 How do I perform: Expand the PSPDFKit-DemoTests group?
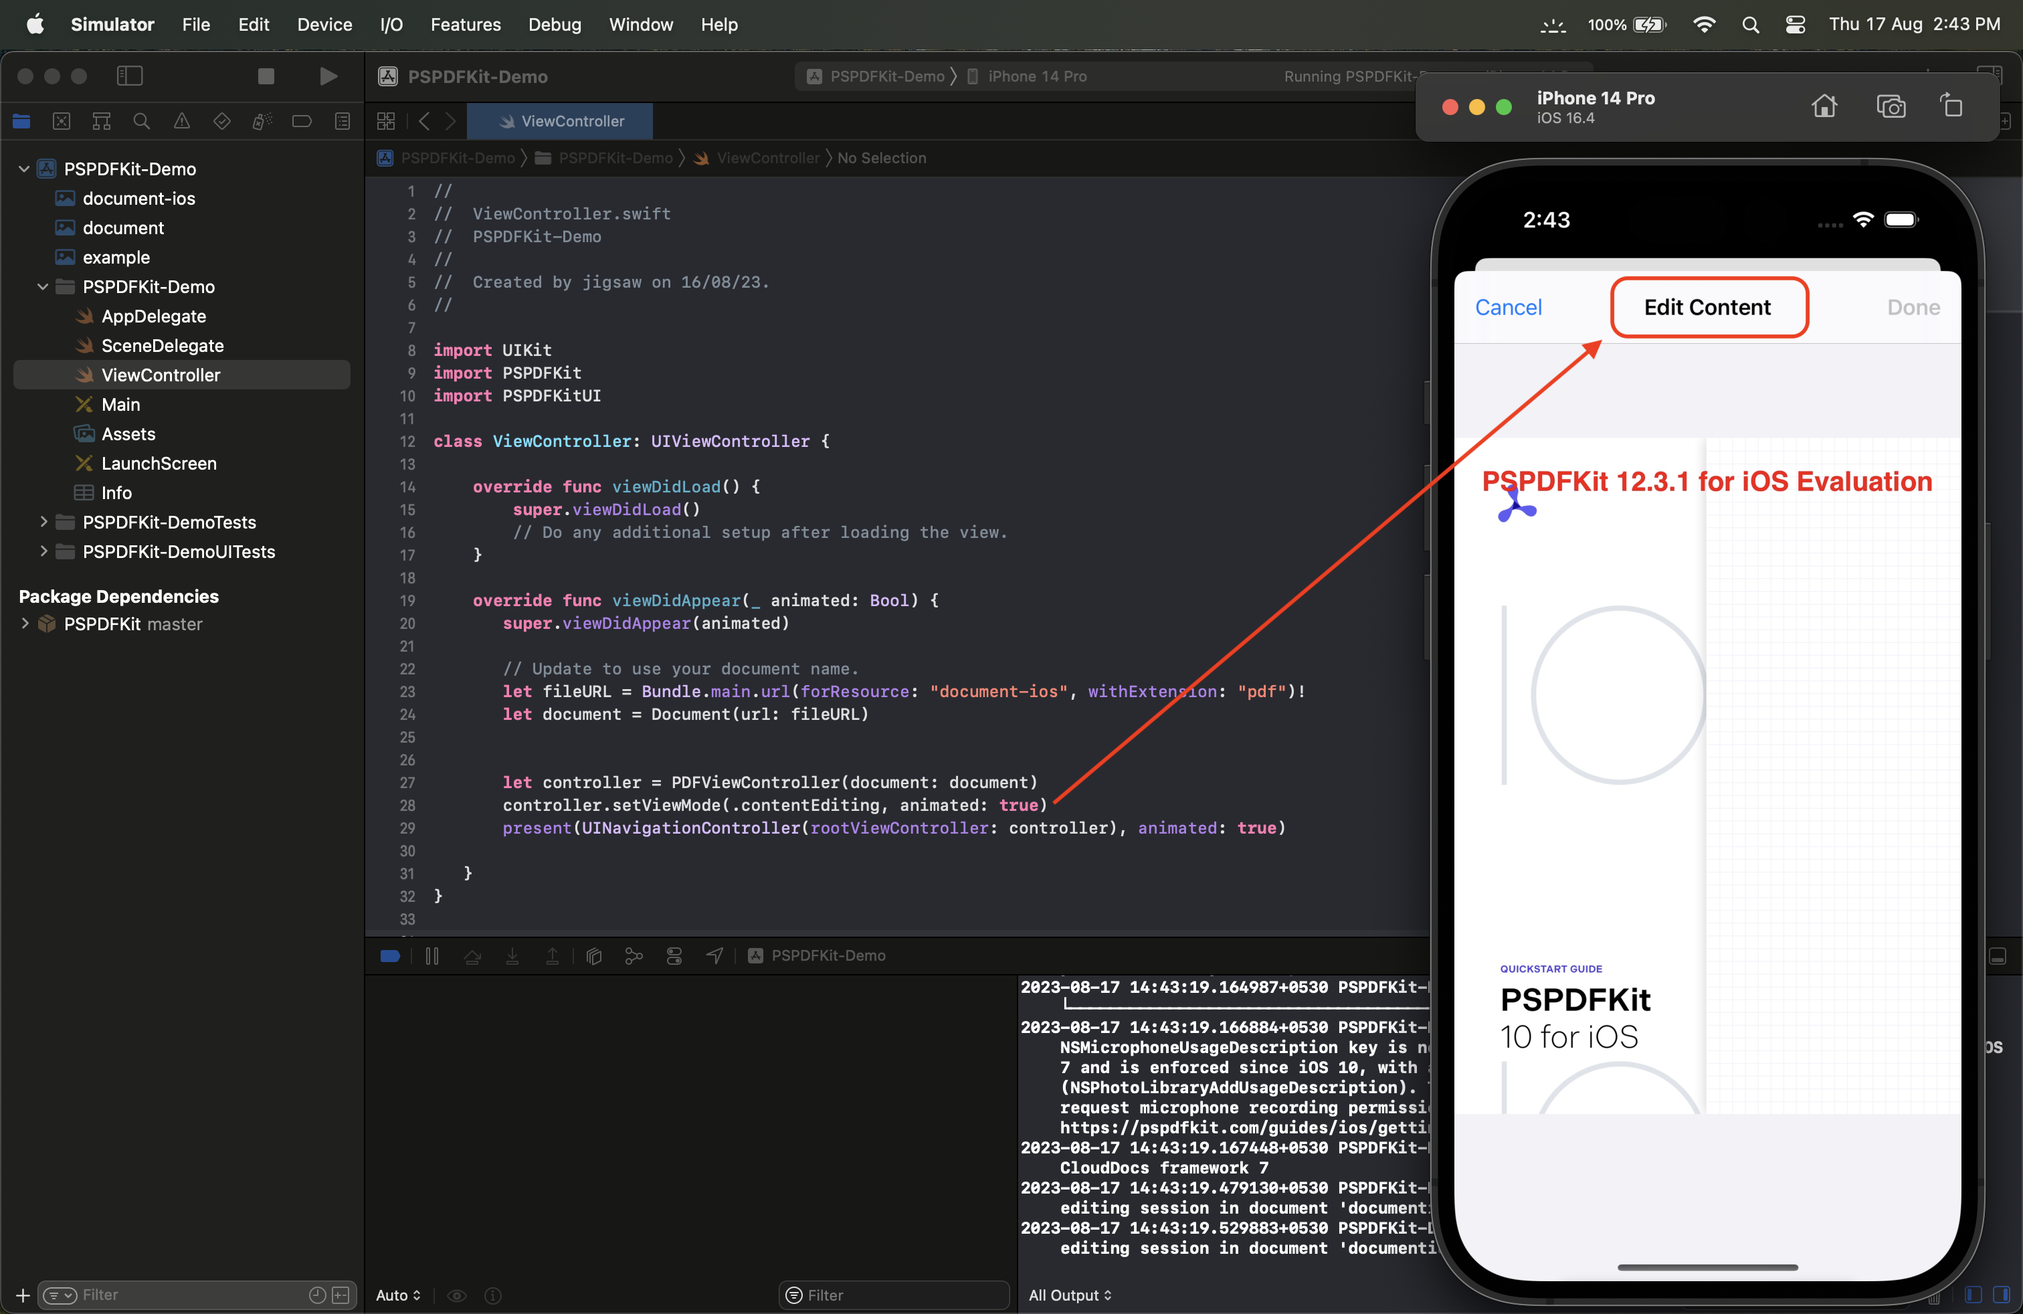click(45, 522)
